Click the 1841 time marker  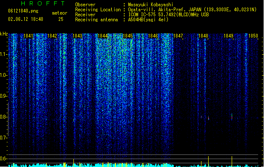[28, 36]
